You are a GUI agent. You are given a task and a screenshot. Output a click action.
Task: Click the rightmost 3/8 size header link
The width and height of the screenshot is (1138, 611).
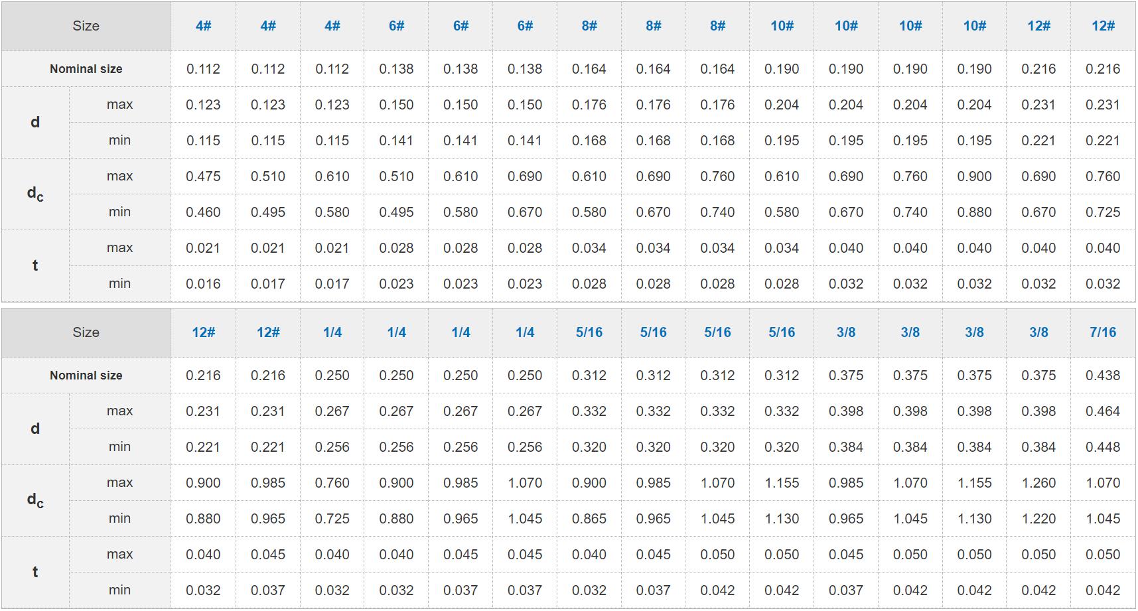(x=1038, y=332)
